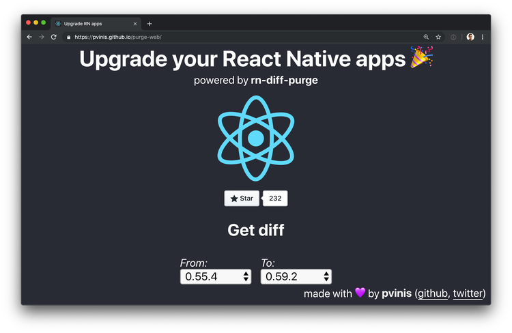512x333 pixels.
Task: Open the Chrome profile avatar
Action: tap(470, 37)
